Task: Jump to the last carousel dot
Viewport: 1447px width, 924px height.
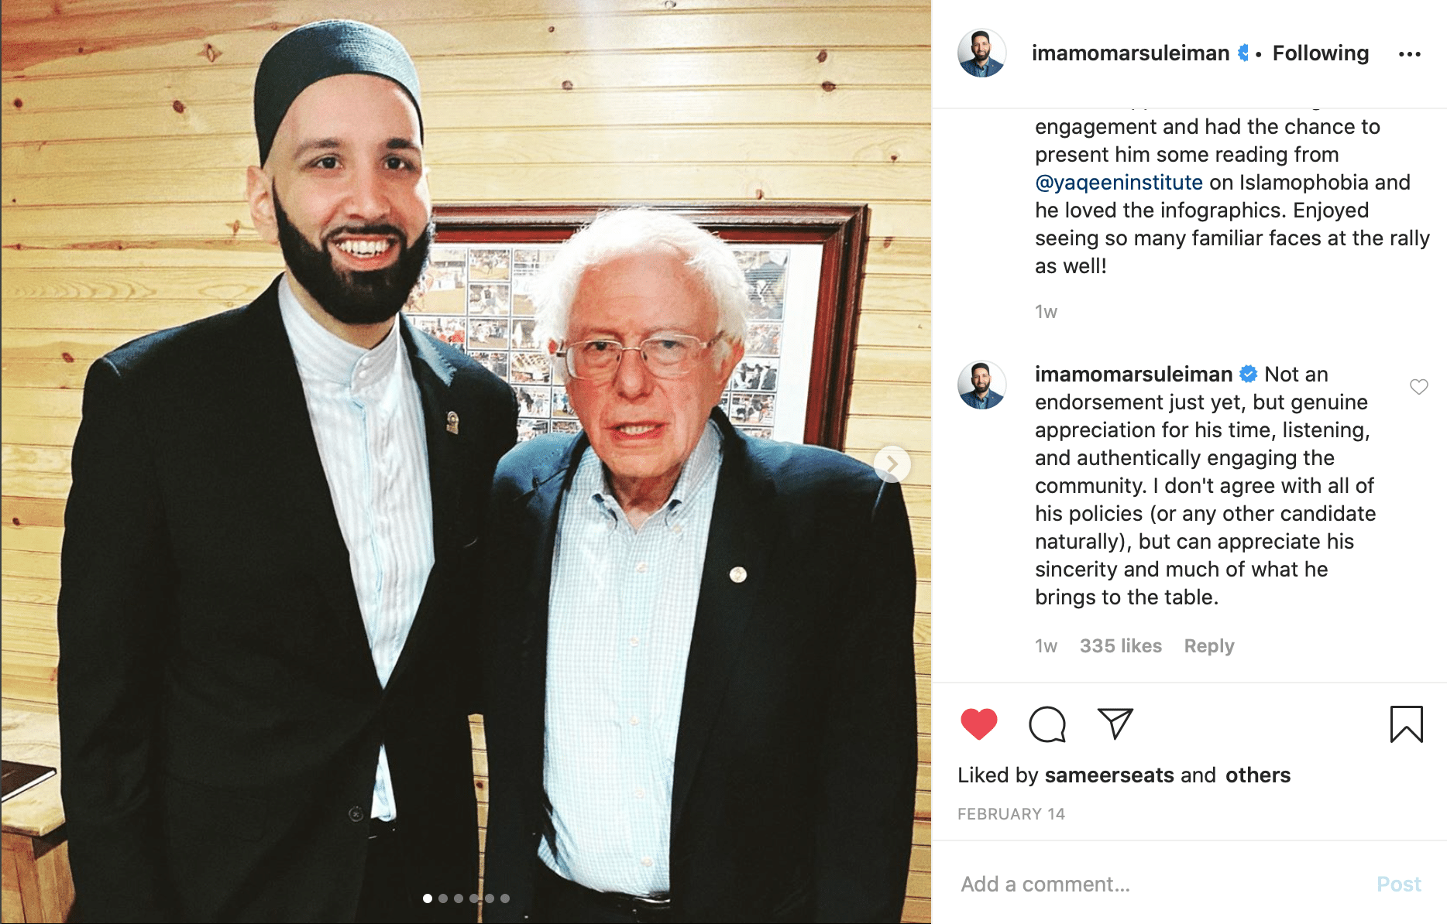Action: point(505,898)
